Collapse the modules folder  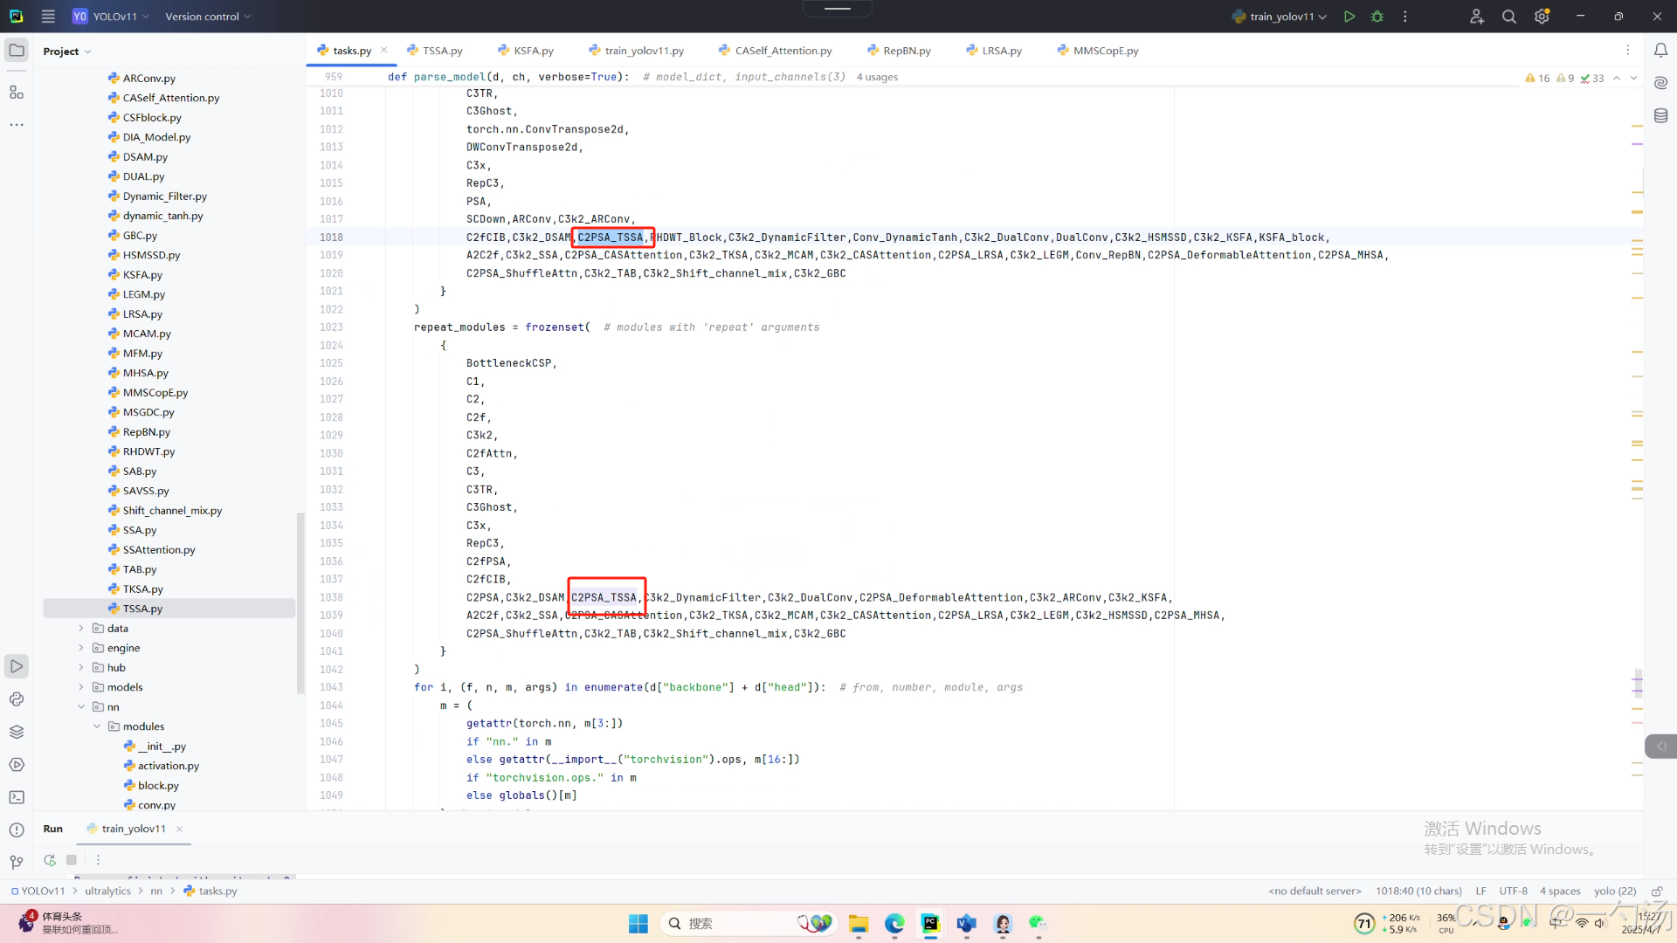click(x=97, y=726)
